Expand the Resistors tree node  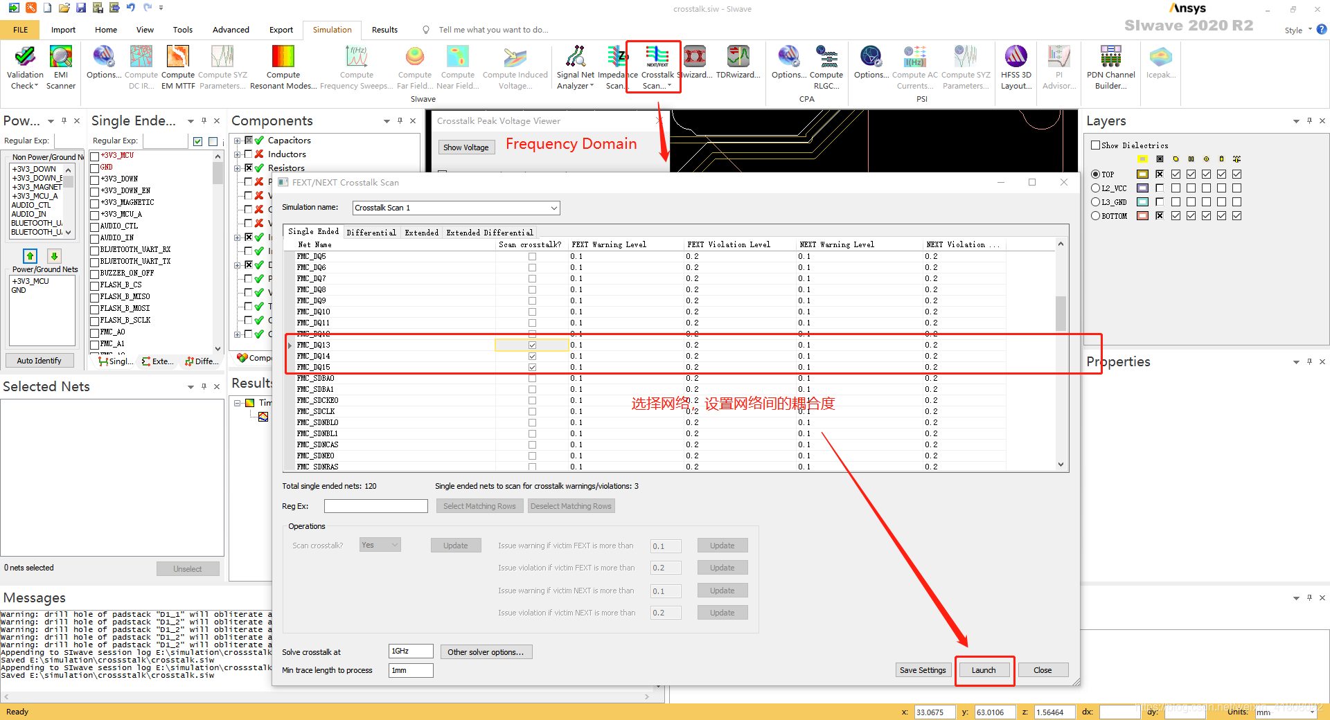coord(238,168)
